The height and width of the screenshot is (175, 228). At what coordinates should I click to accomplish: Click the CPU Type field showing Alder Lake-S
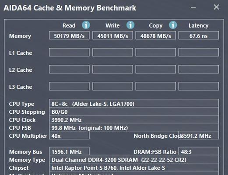(x=134, y=103)
